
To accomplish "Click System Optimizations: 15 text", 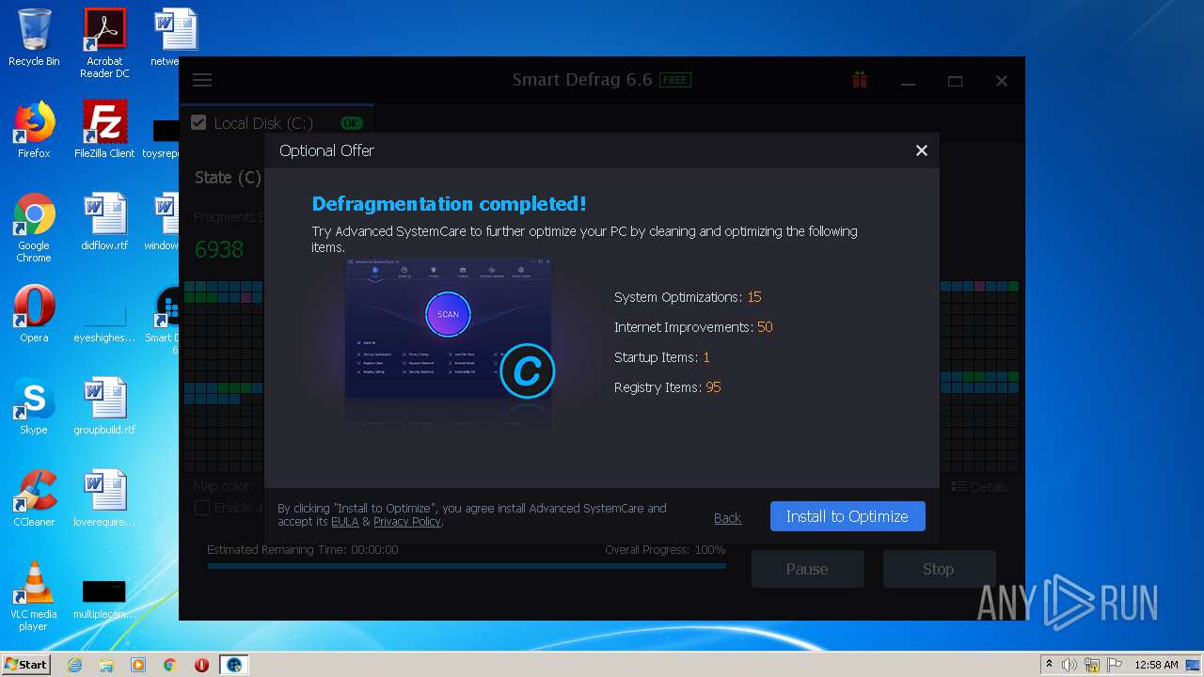I will pos(688,297).
